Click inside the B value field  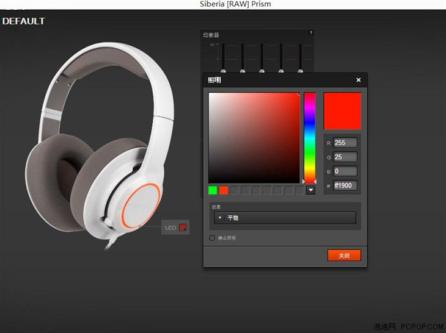(345, 171)
